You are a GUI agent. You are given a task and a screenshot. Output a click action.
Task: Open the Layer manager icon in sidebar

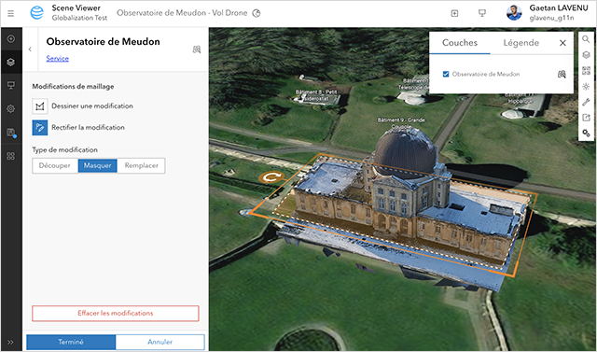point(11,62)
